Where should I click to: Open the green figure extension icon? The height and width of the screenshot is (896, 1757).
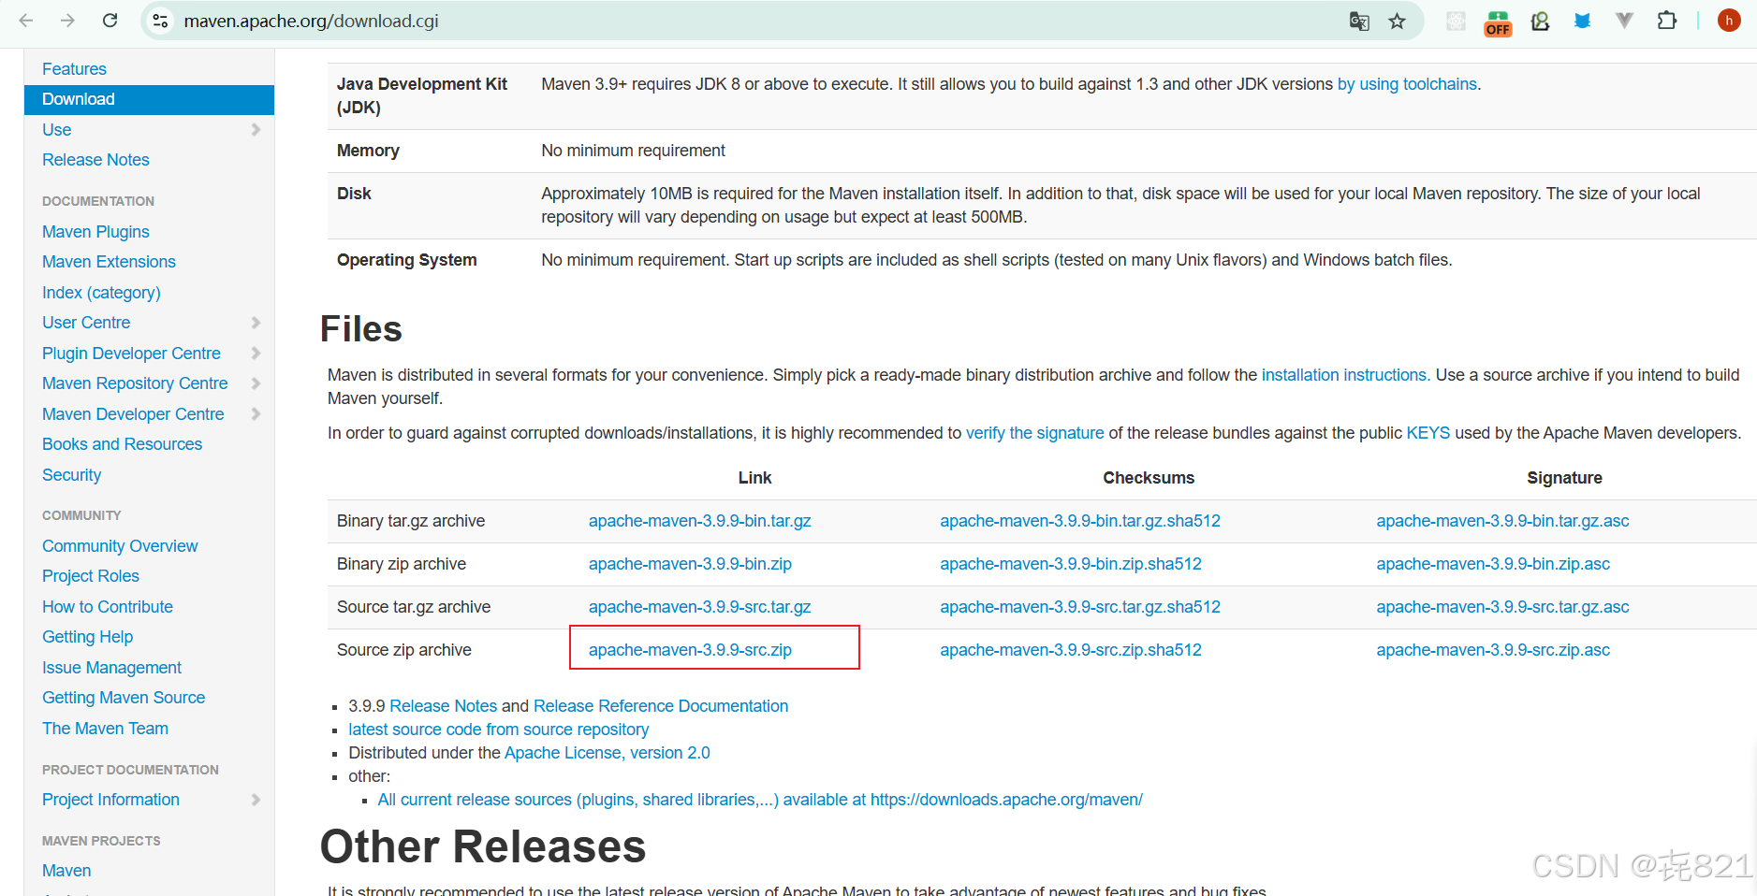point(1540,21)
